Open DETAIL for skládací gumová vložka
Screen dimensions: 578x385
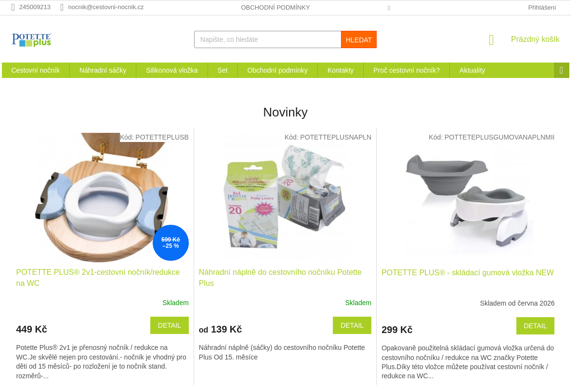point(535,326)
